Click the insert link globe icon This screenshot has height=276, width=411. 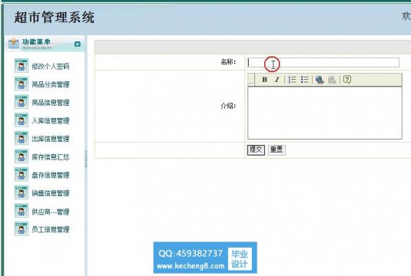[x=320, y=80]
